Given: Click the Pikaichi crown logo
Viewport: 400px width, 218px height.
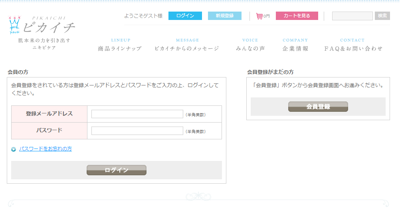Looking at the screenshot, I should pyautogui.click(x=14, y=25).
